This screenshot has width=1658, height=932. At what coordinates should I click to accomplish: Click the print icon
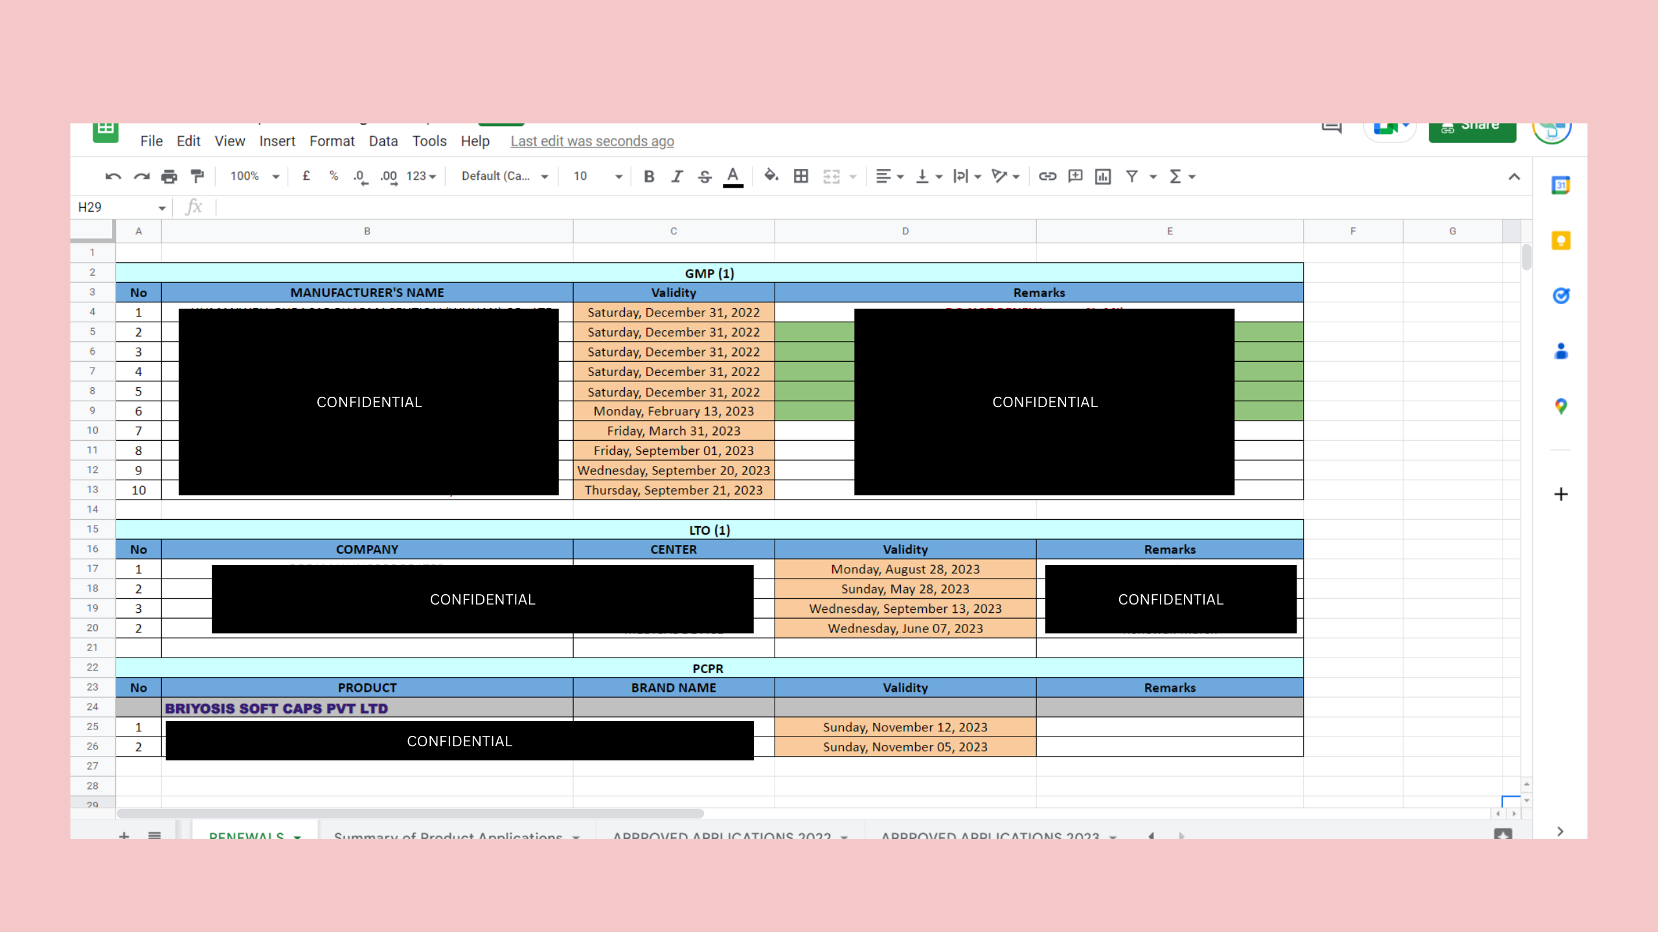point(169,176)
